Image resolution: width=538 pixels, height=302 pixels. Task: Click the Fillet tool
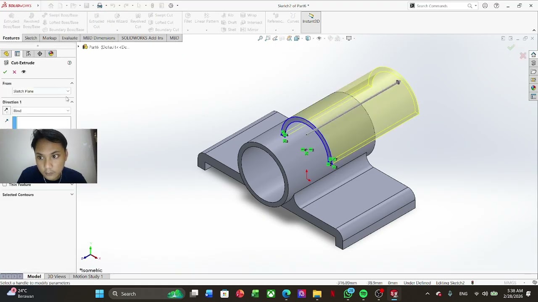(x=188, y=19)
